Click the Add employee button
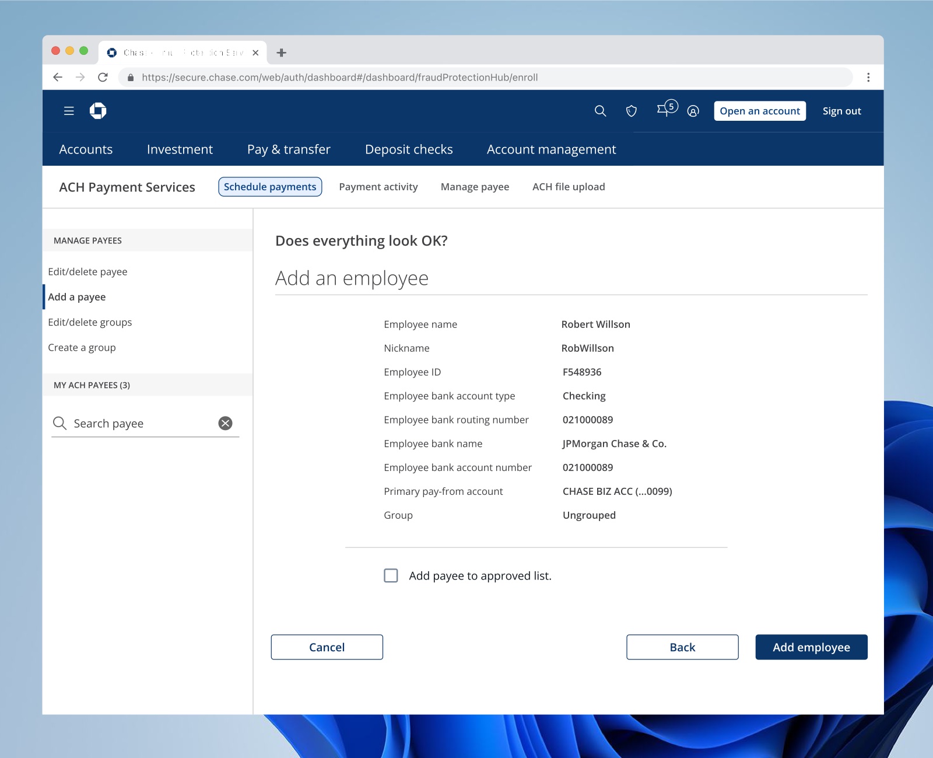 tap(811, 647)
